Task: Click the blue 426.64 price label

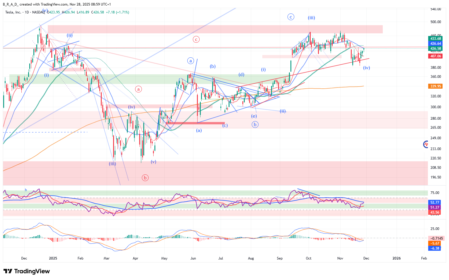Action: point(436,44)
